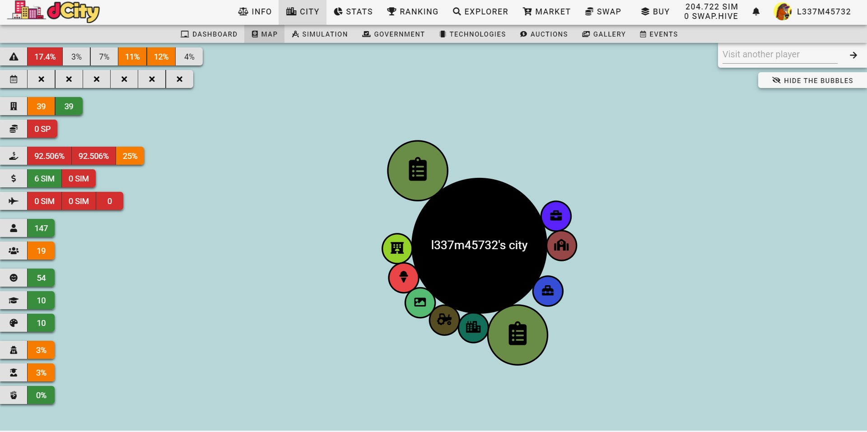Click the 204.722 SIM balance
Image resolution: width=867 pixels, height=432 pixels.
tap(712, 7)
